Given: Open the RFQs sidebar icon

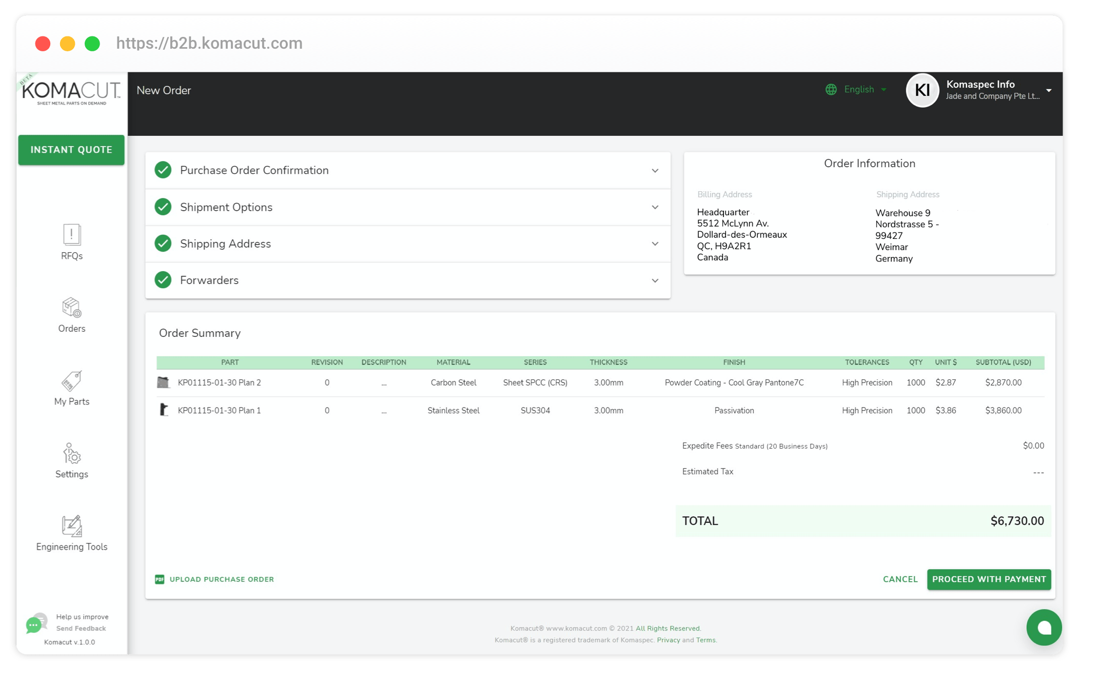Looking at the screenshot, I should coord(71,235).
